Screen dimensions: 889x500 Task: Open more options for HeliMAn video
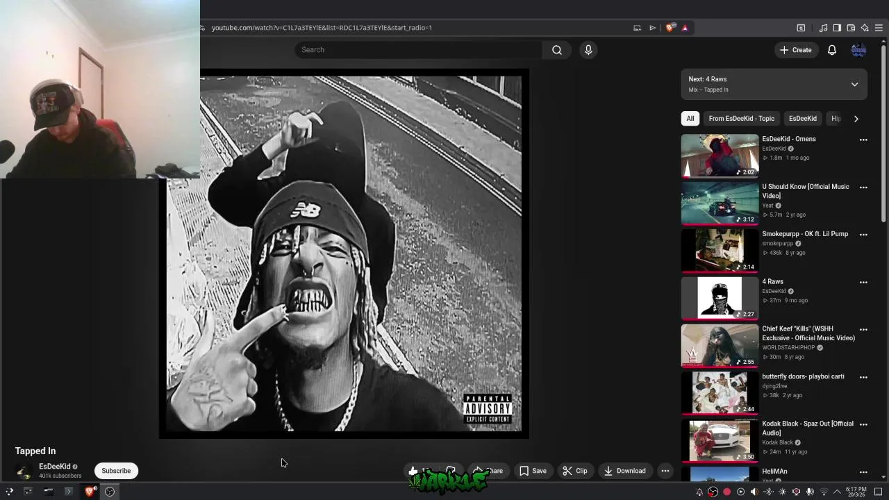pos(863,472)
